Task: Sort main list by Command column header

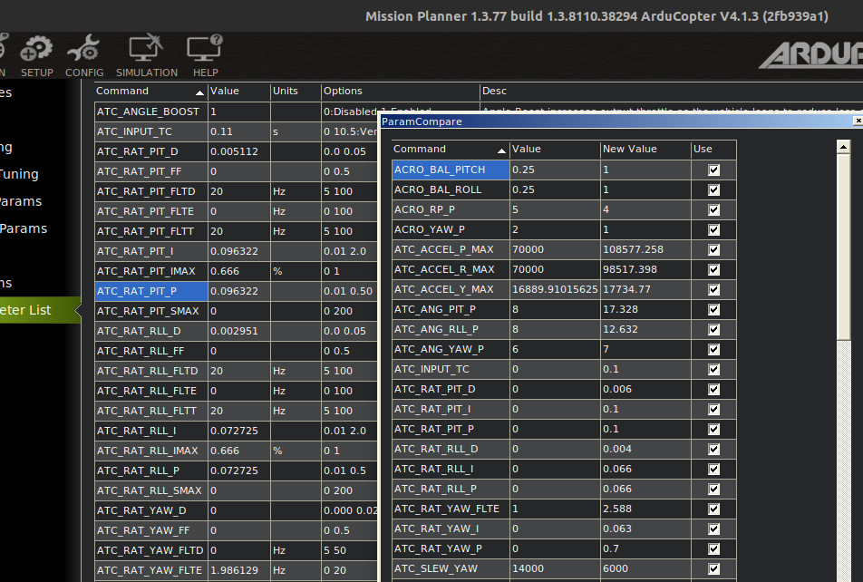Action: pos(150,92)
